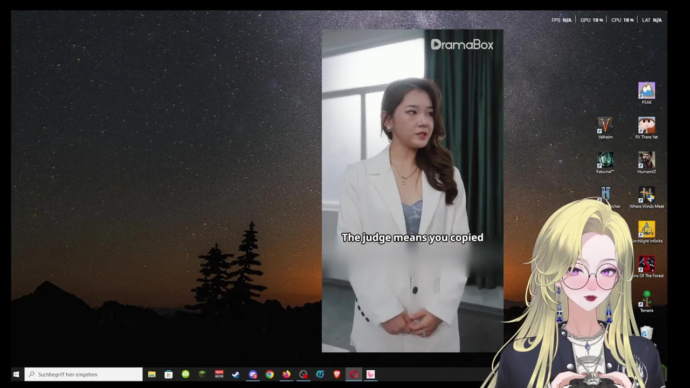Screen dimensions: 690x388
Task: Launch Firefox from the taskbar
Action: [x=286, y=375]
